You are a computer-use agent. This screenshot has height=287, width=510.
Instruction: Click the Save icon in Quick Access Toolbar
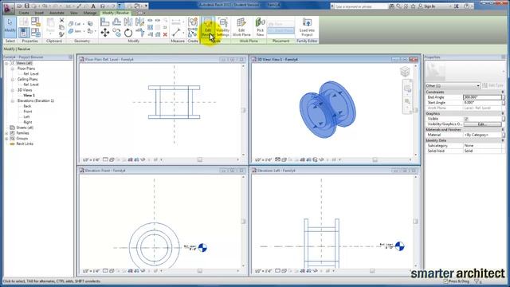[26, 6]
